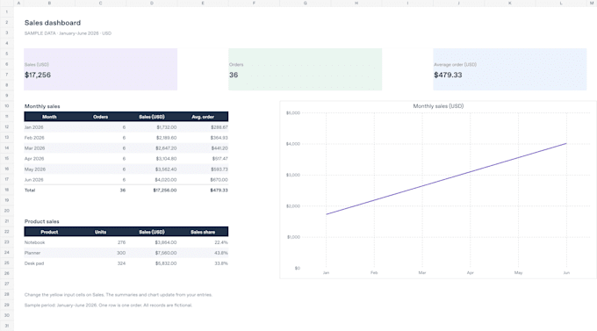Screen dimensions: 597x331
Task: Select the Total row label
Action: coord(49,190)
